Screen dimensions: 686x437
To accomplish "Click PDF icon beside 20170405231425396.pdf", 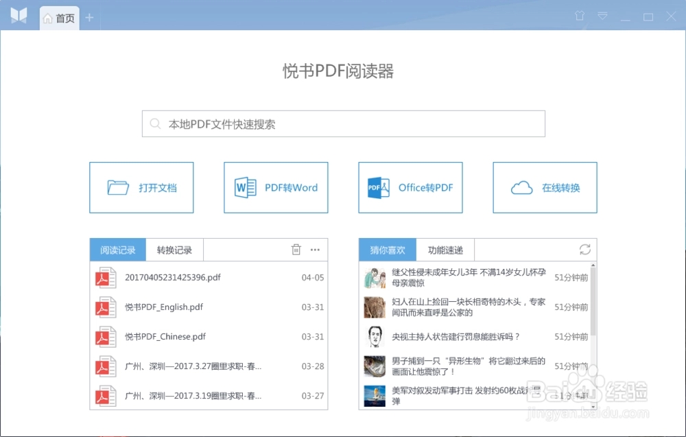I will 106,278.
